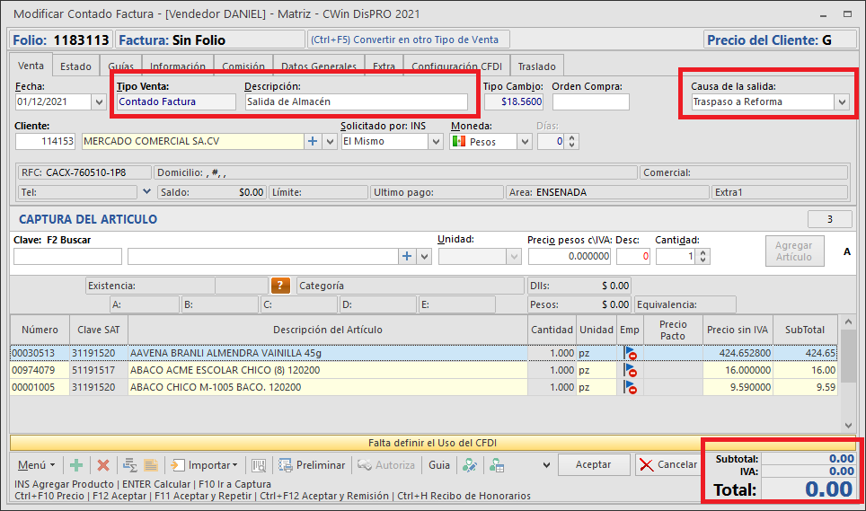Open the Extra tab

[x=384, y=66]
